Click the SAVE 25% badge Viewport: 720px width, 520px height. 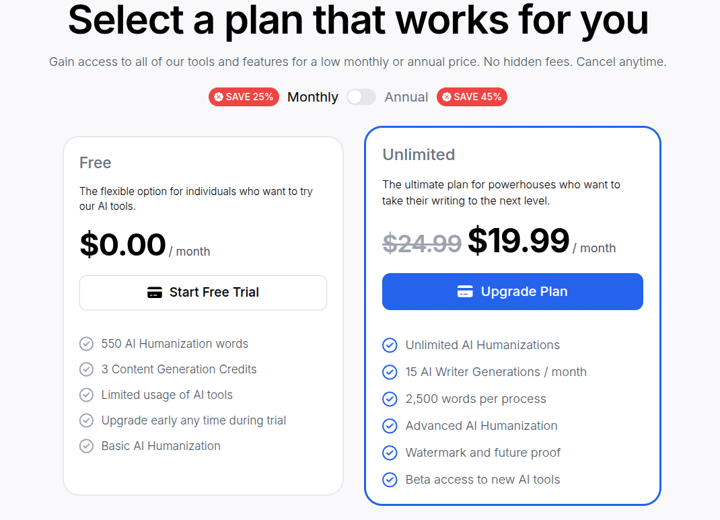click(244, 96)
